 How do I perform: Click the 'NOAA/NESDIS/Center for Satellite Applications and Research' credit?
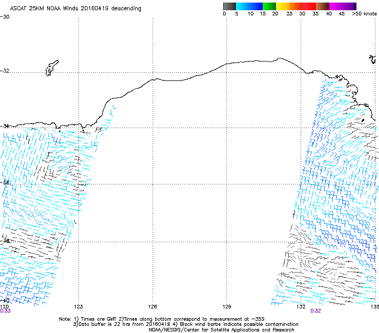tap(221, 330)
